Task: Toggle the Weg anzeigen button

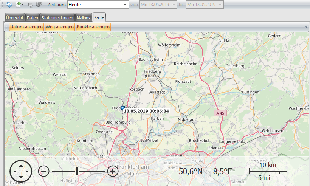Action: pyautogui.click(x=60, y=27)
